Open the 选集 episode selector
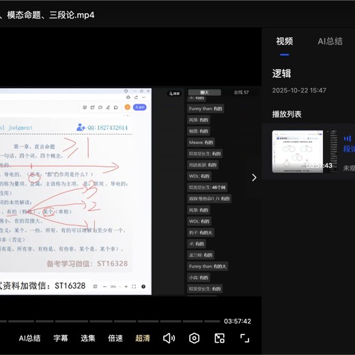This screenshot has height=355, width=355. click(88, 338)
